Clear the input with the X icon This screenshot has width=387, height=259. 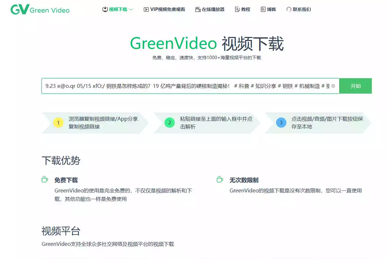click(333, 86)
